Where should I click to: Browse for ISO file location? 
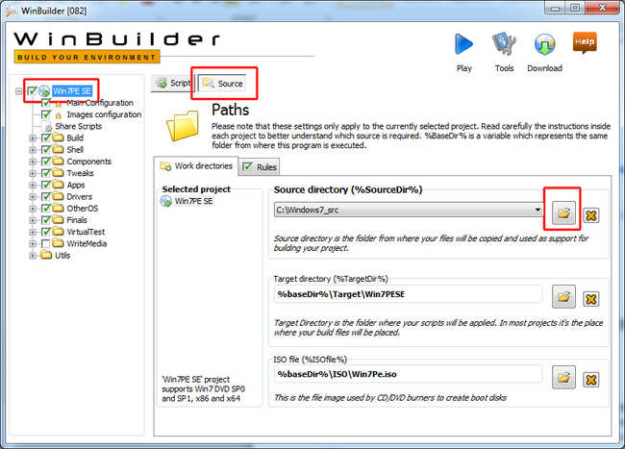tap(563, 377)
